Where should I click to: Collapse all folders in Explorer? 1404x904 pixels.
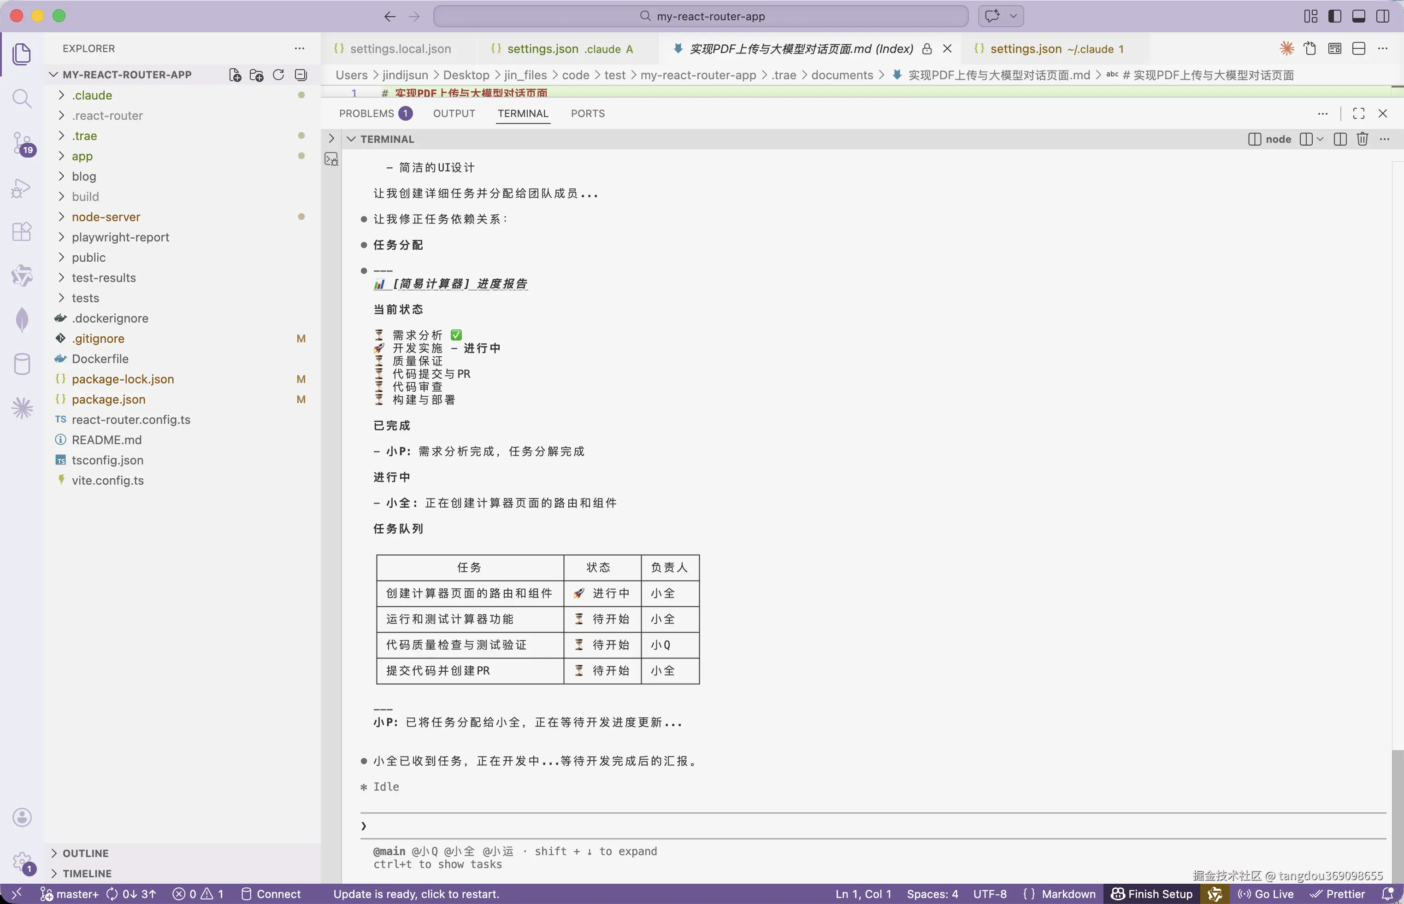coord(301,75)
